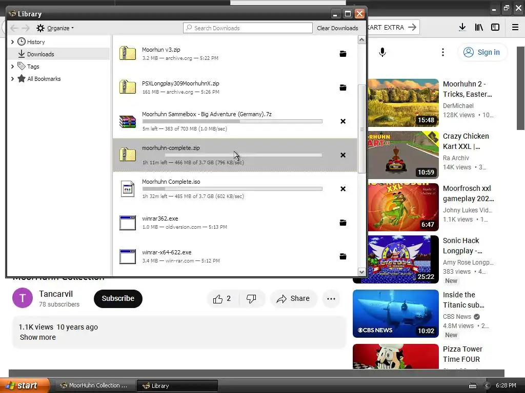The height and width of the screenshot is (393, 525).
Task: Click the keyboard icon in system tray
Action: tap(472, 386)
